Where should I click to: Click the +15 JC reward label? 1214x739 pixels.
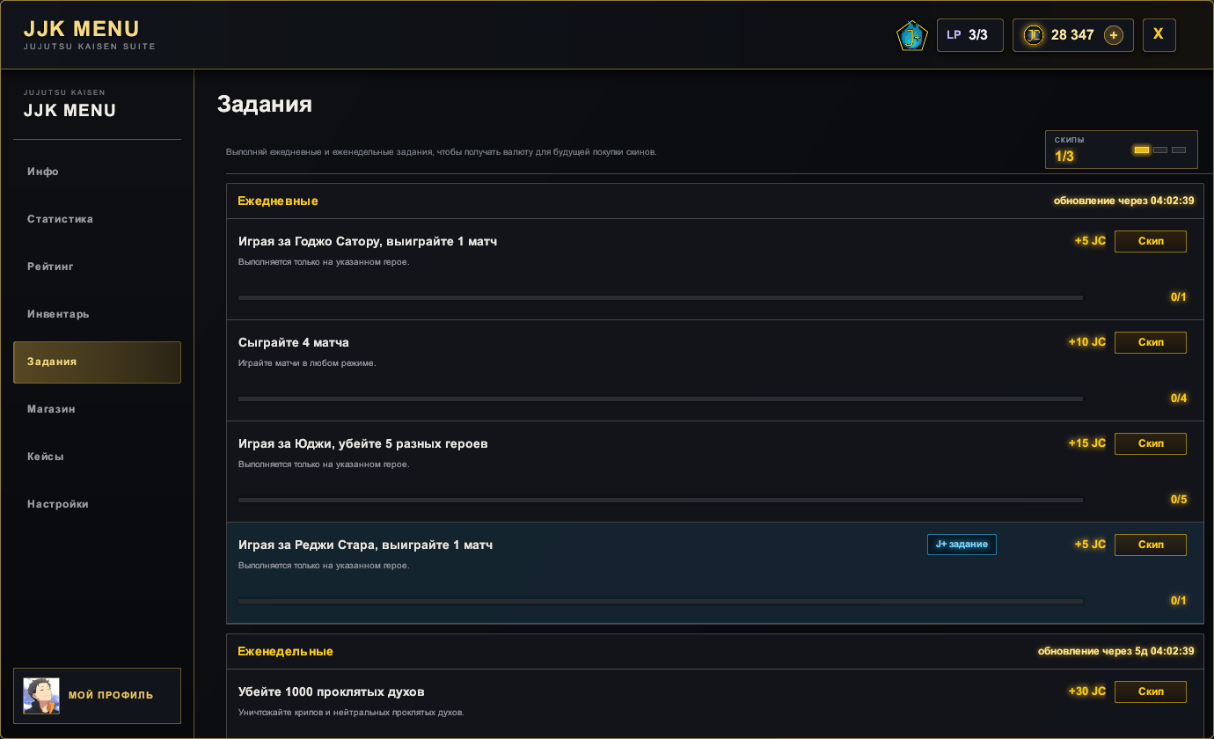1086,443
